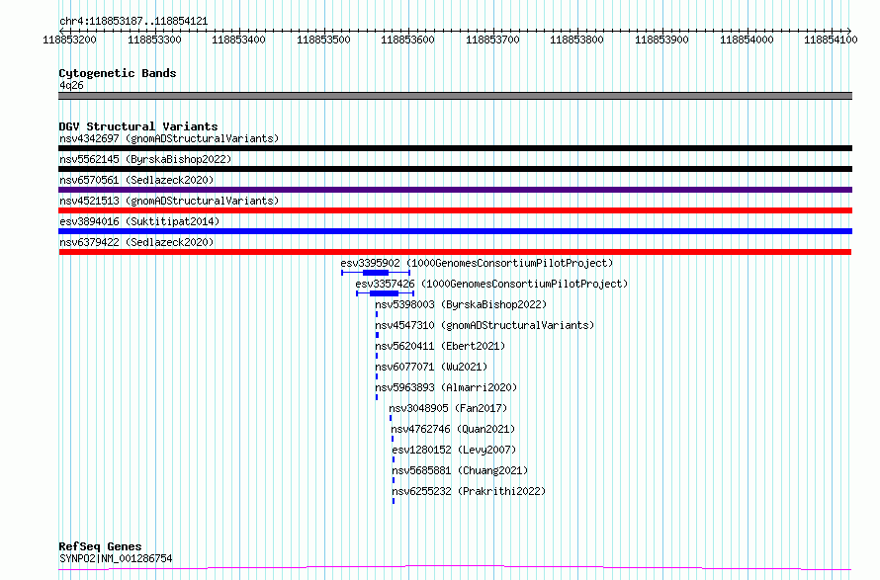The width and height of the screenshot is (880, 580).
Task: Click the chr4:118853187..118854121 region label
Action: (133, 22)
